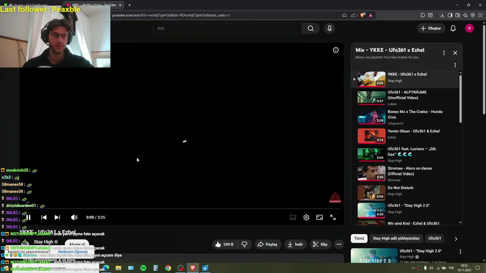Viewport: 486px width, 273px height.
Task: Go to the previous video in playlist
Action: click(x=44, y=217)
